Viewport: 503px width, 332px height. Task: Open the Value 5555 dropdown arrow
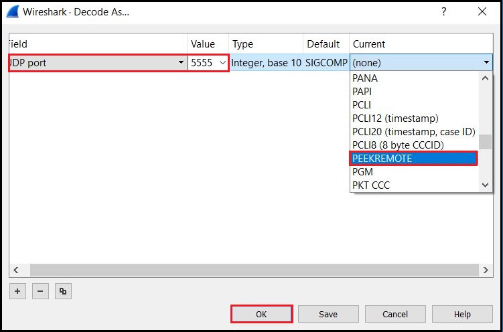[x=222, y=63]
